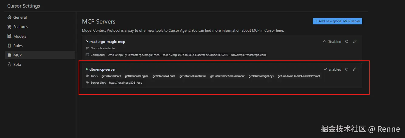
Task: Click the General gear icon in sidebar
Action: [x=9, y=18]
